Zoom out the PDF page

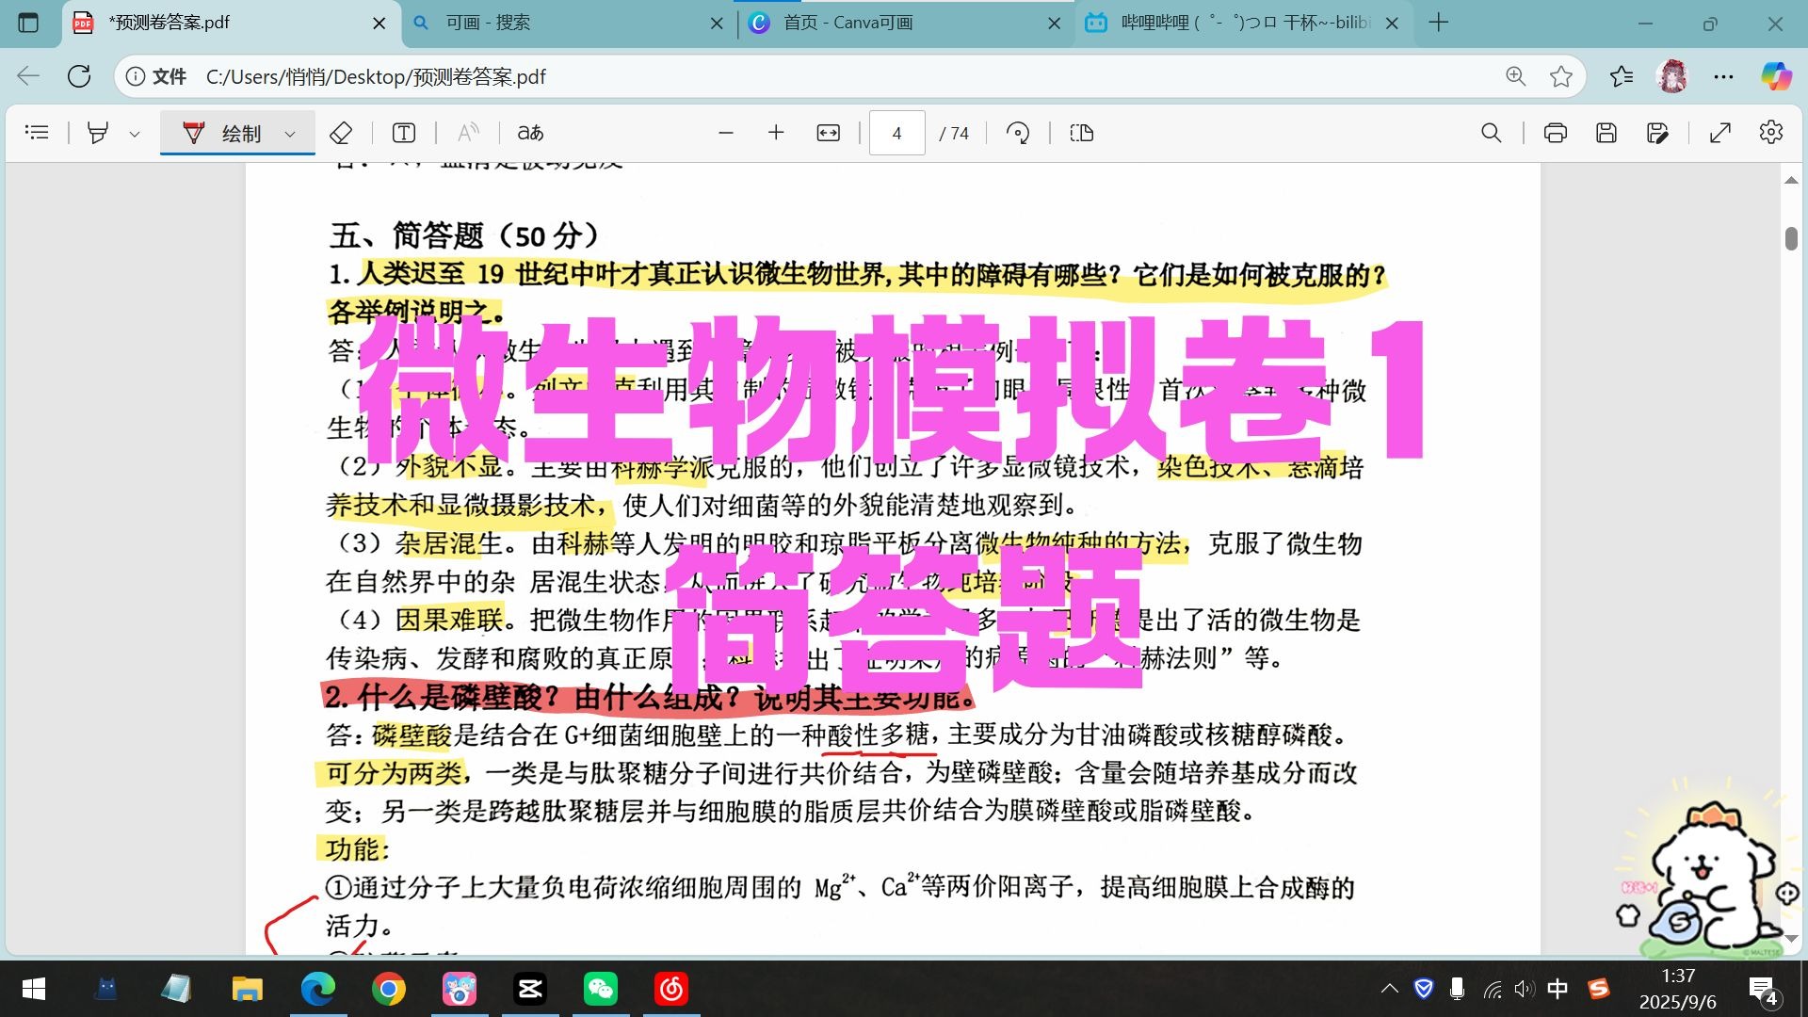coord(725,133)
